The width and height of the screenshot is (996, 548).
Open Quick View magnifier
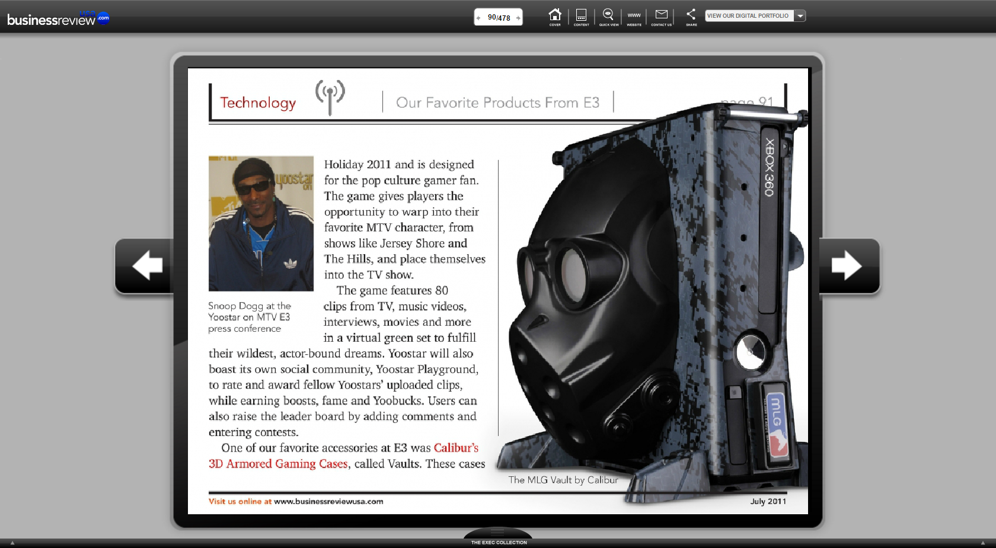point(608,16)
